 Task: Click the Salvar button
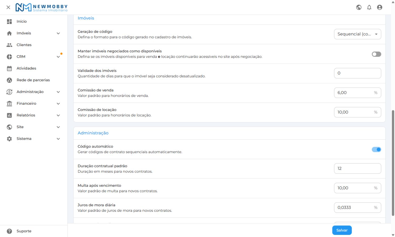[342, 230]
